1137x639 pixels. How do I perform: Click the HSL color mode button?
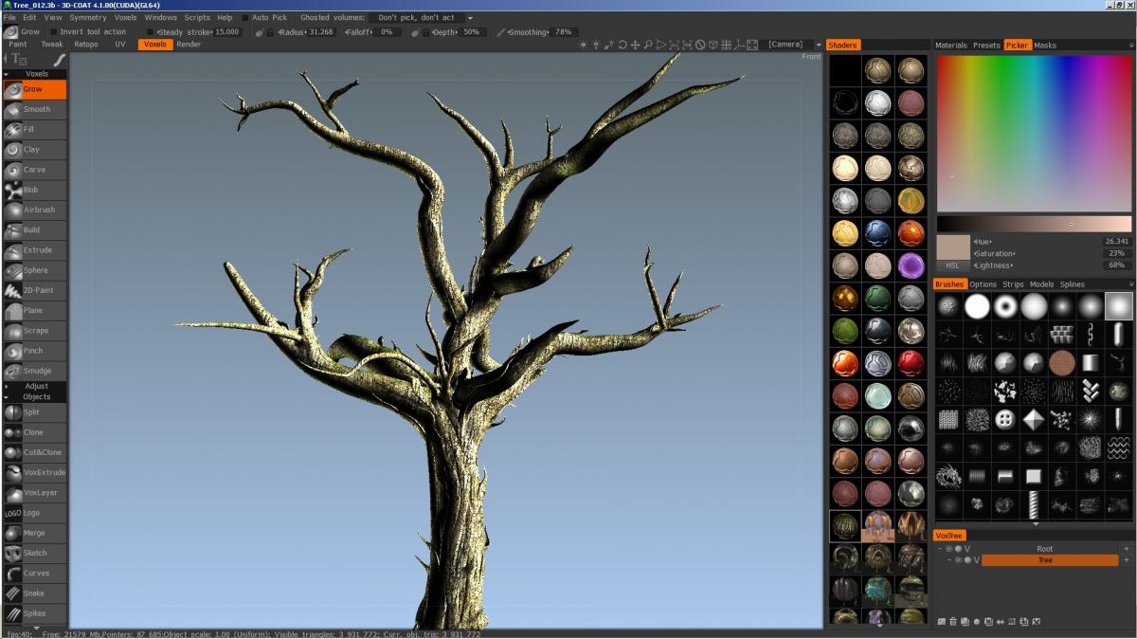pyautogui.click(x=952, y=265)
